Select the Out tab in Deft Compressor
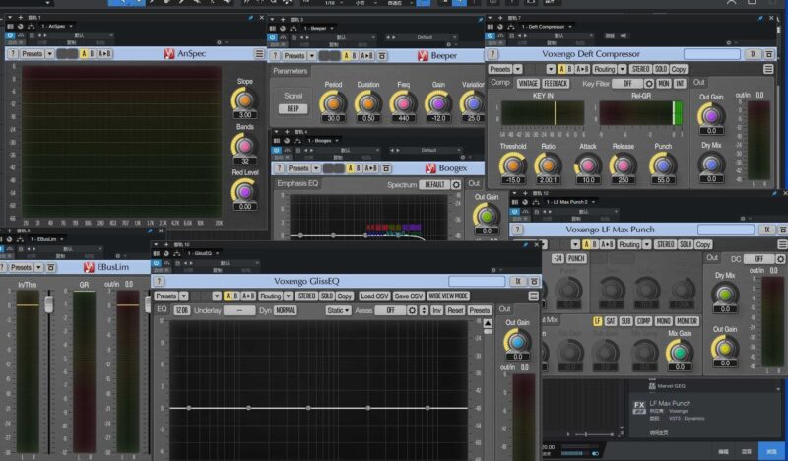 tap(699, 83)
